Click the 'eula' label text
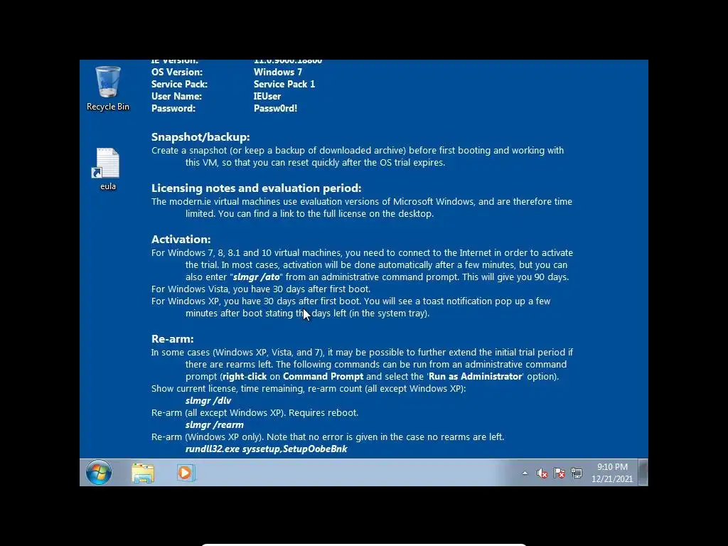This screenshot has width=728, height=546. tap(108, 186)
